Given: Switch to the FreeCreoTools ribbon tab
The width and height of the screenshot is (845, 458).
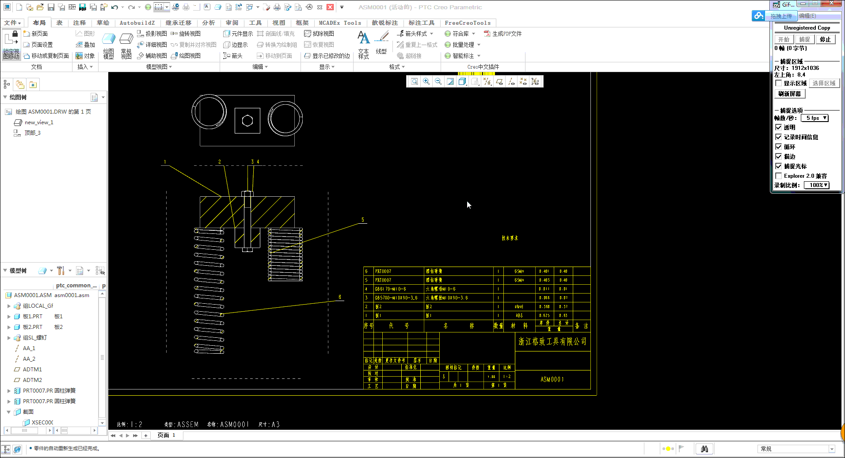Looking at the screenshot, I should coord(468,23).
